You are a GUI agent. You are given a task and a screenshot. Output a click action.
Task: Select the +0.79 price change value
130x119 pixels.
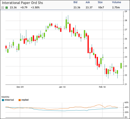click(x=24, y=7)
